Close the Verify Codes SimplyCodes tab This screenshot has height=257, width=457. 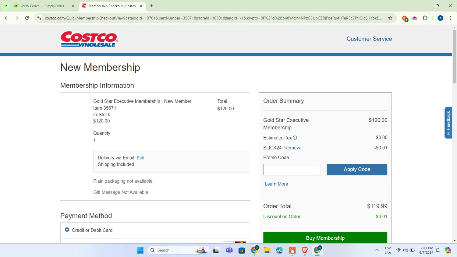coord(73,6)
